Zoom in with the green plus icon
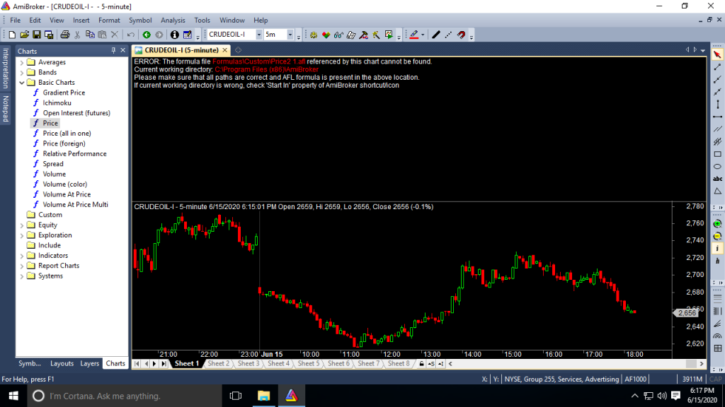The width and height of the screenshot is (725, 407). coord(717,224)
